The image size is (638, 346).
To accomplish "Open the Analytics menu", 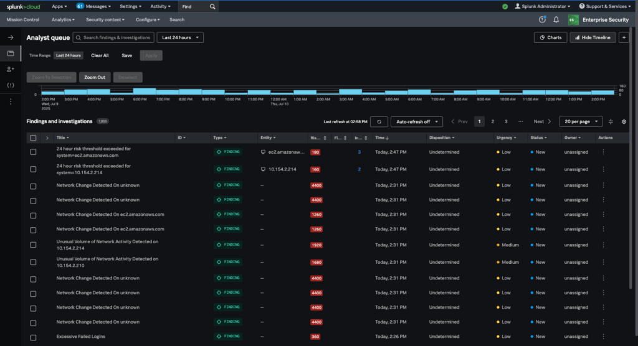I will tap(63, 19).
